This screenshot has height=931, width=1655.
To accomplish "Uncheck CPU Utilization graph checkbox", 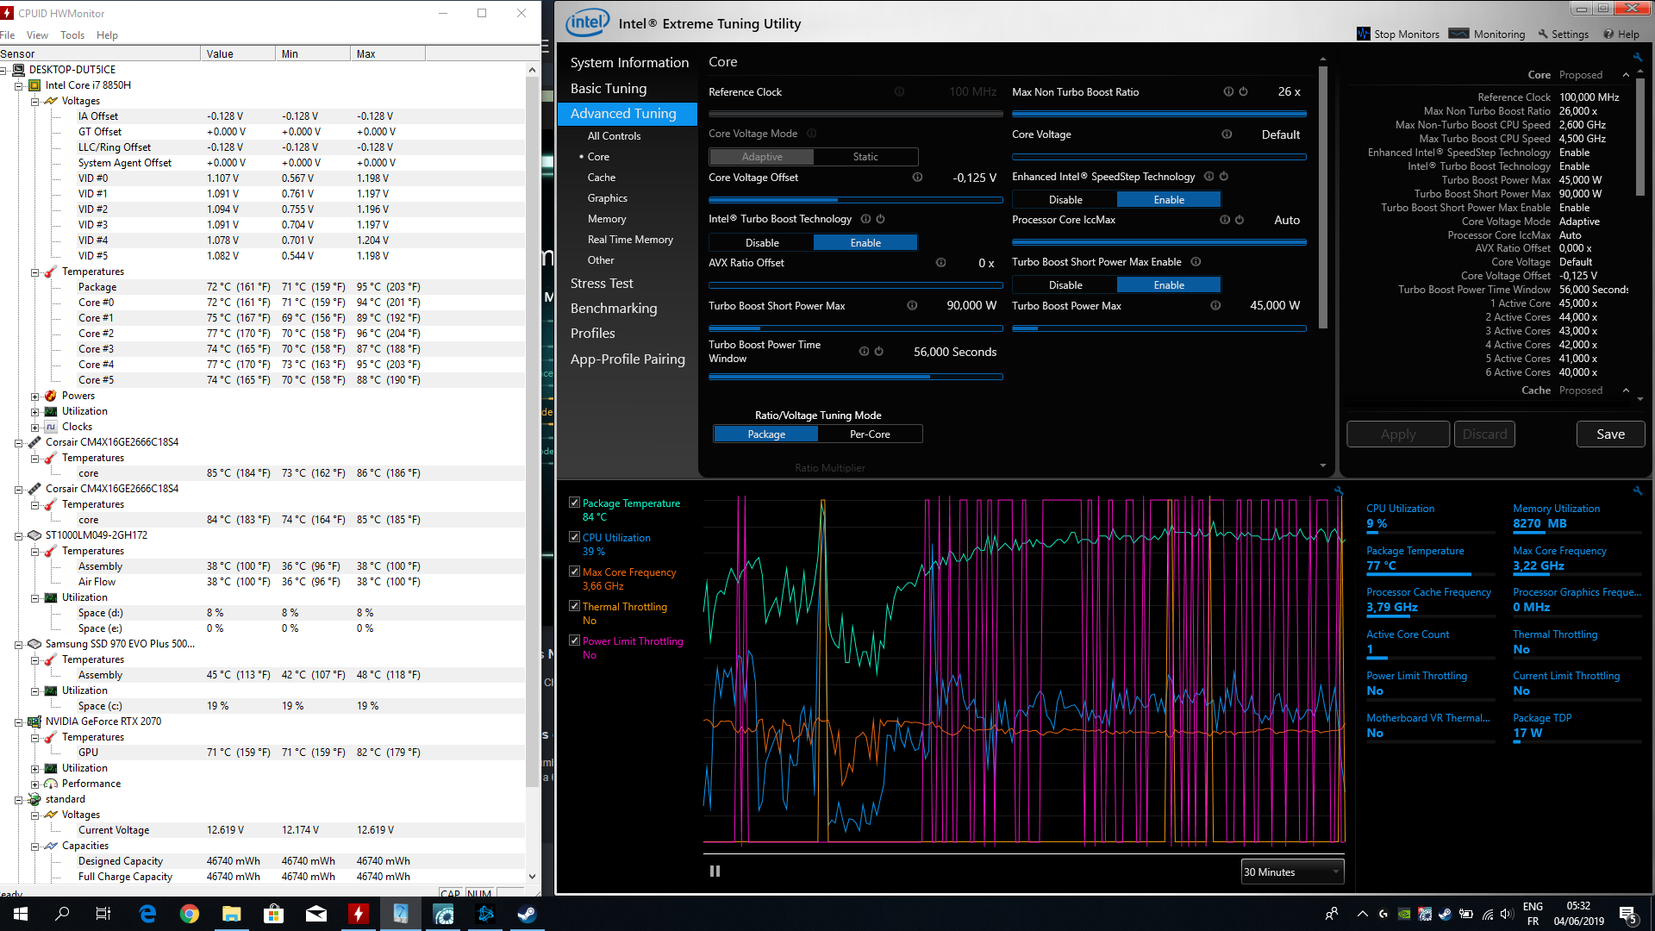I will pyautogui.click(x=574, y=537).
